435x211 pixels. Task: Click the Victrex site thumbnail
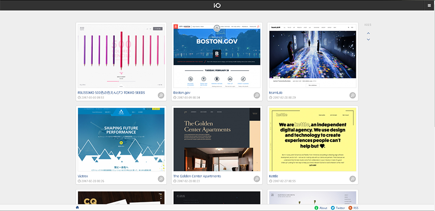click(x=121, y=140)
